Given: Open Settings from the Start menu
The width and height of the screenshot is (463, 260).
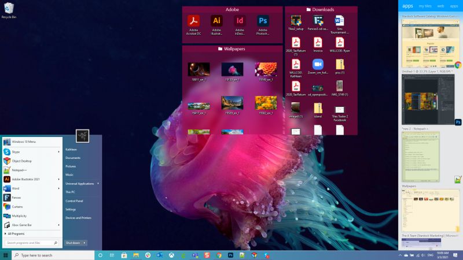Looking at the screenshot, I should point(71,209).
